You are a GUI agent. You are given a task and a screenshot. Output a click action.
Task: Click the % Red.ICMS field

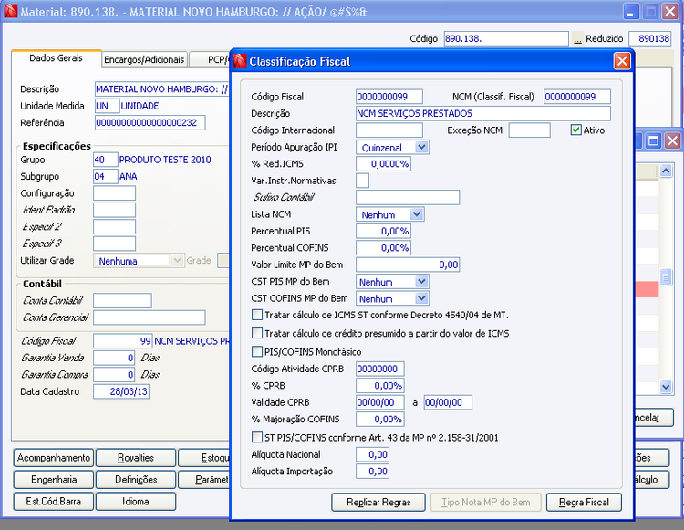[383, 163]
